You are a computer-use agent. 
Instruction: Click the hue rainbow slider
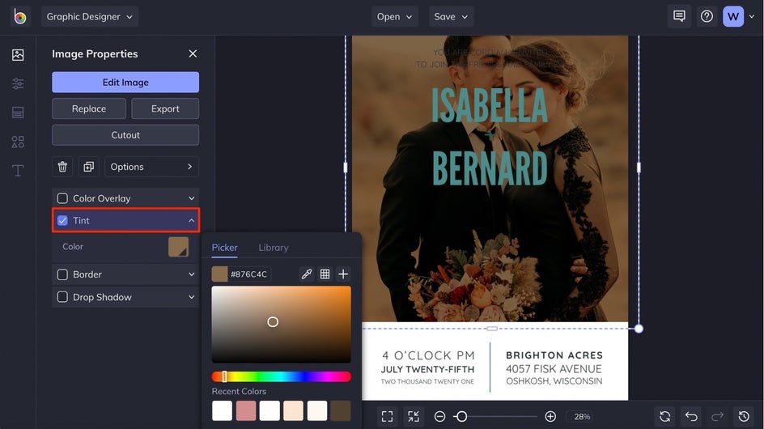point(281,376)
